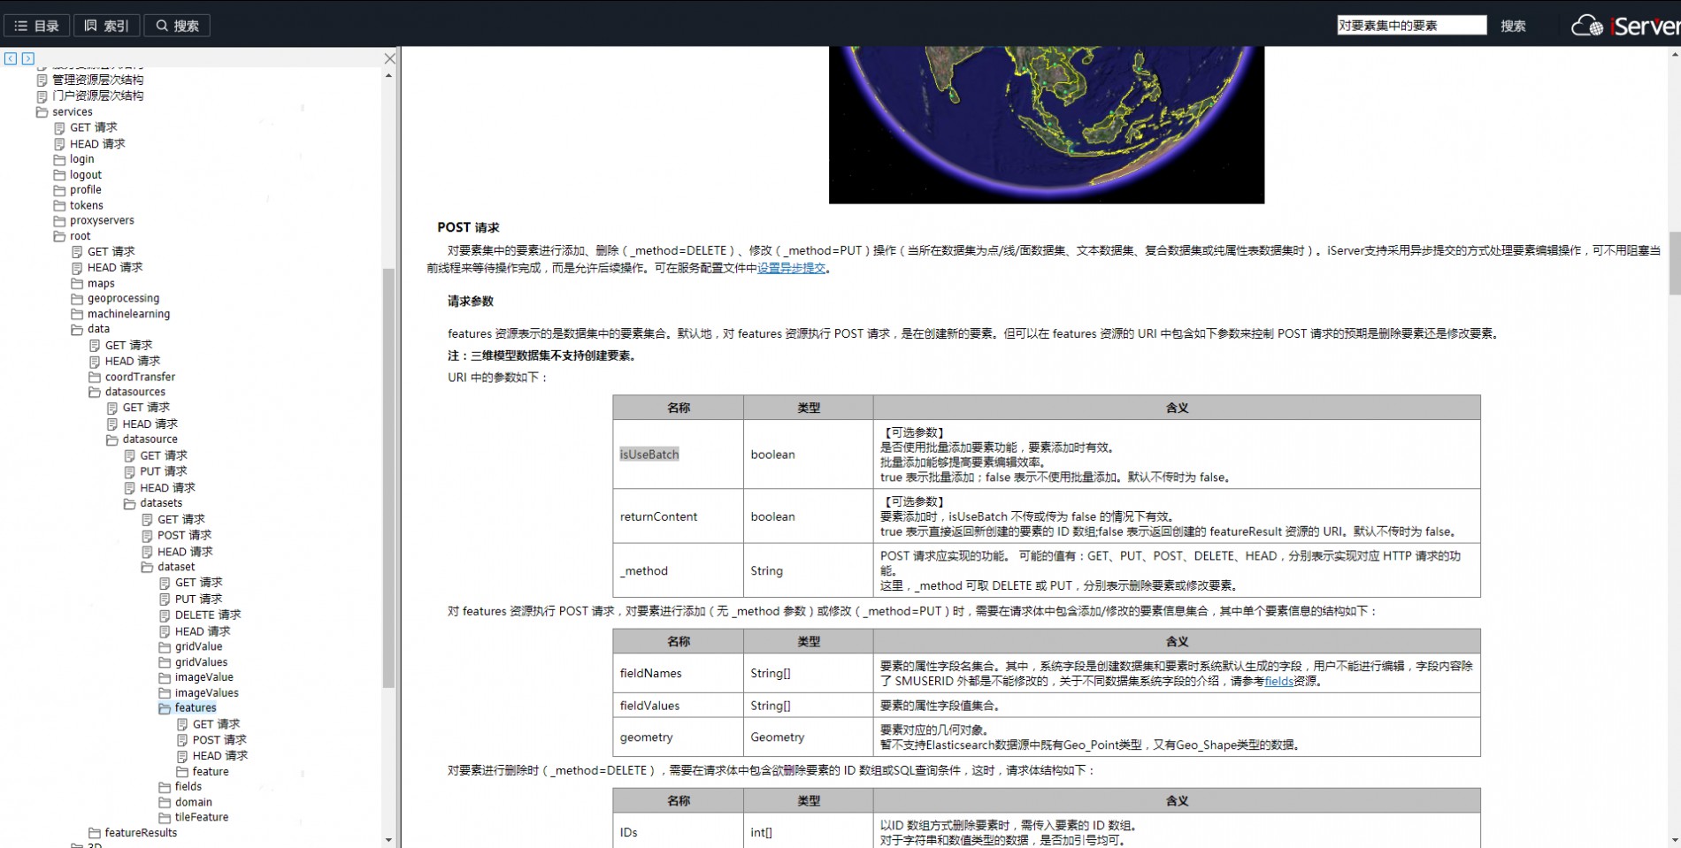The width and height of the screenshot is (1681, 848).
Task: Open GET 请求 page icon under features
Action: (182, 724)
